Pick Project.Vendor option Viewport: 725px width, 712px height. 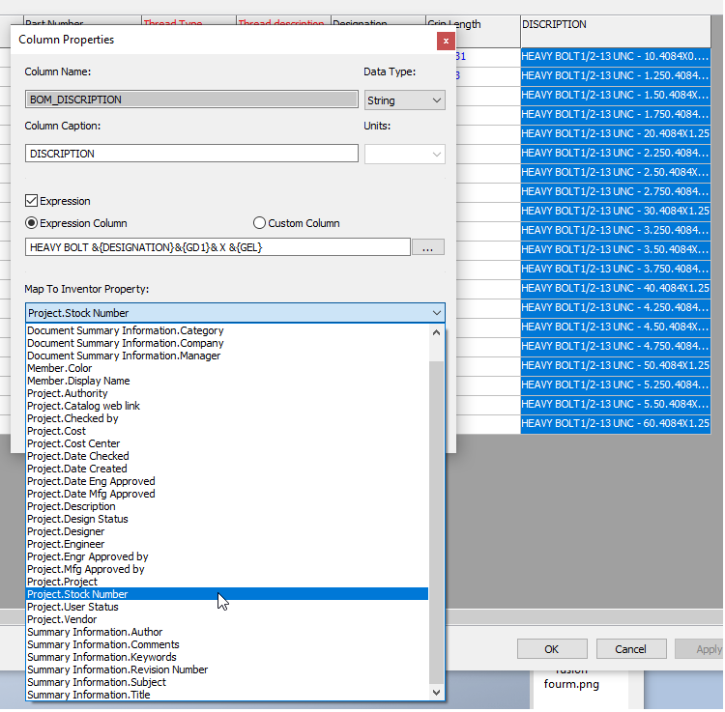click(x=227, y=619)
